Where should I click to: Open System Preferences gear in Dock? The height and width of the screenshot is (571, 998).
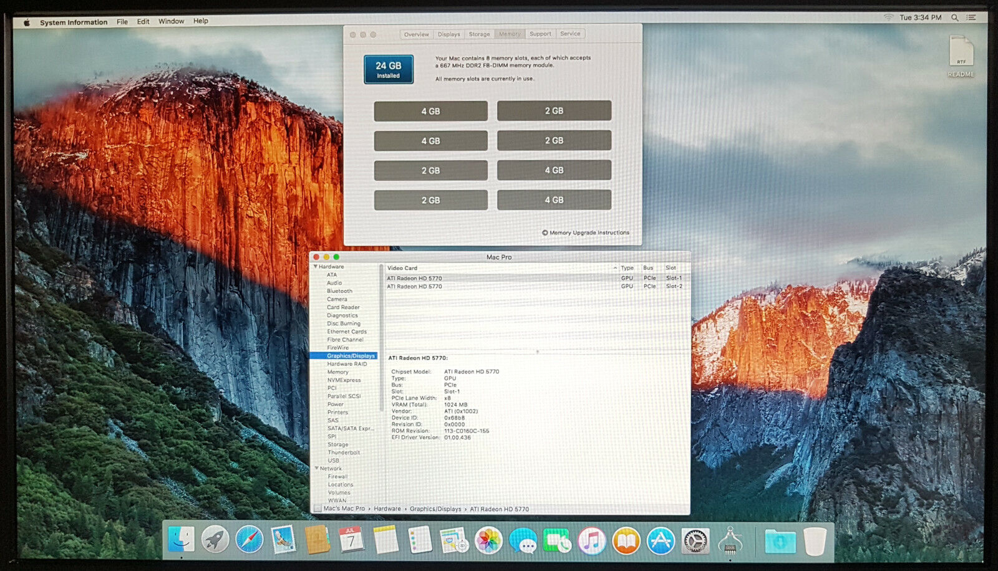click(694, 540)
